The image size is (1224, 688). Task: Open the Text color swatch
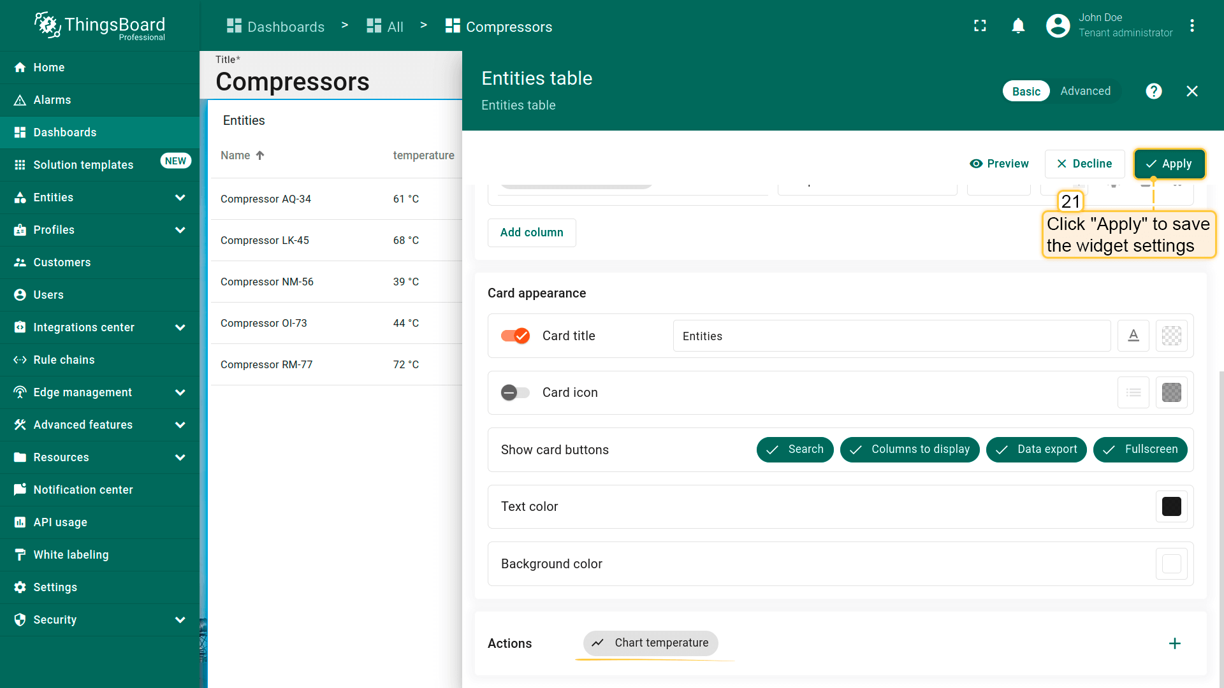tap(1171, 506)
